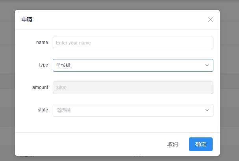Click the chevron arrow in state select
This screenshot has height=161, width=239.
pyautogui.click(x=207, y=110)
